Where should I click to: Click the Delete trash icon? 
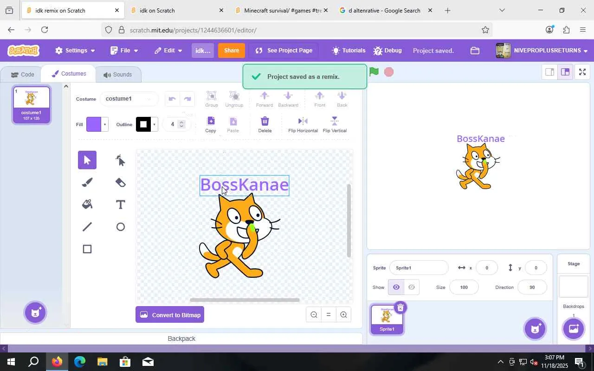click(265, 124)
